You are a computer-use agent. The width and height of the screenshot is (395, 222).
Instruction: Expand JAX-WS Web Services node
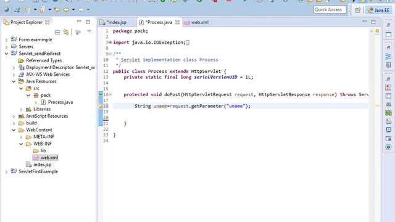pos(14,75)
